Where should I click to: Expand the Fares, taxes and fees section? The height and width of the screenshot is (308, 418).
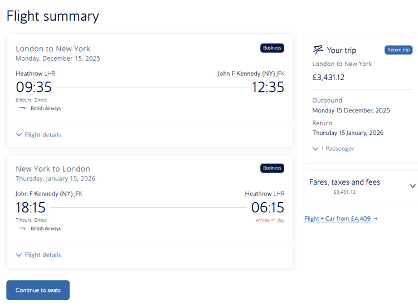[x=412, y=186]
